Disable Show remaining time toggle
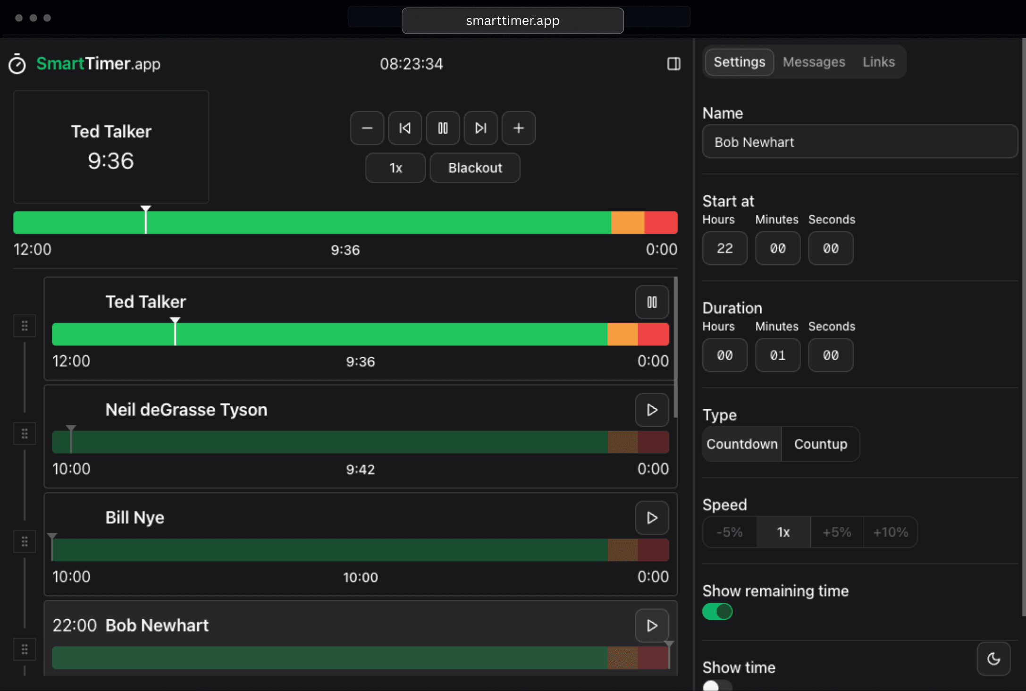Image resolution: width=1026 pixels, height=691 pixels. (x=717, y=612)
